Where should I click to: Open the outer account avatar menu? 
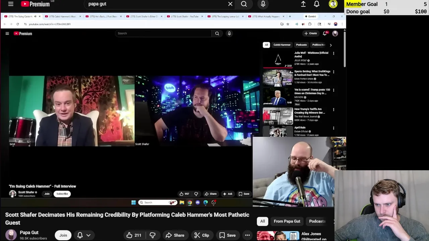pos(333,4)
